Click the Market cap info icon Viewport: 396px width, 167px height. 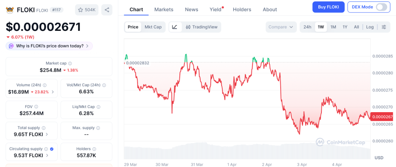pos(70,63)
